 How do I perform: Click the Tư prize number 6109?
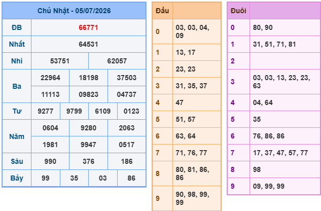[103, 111]
